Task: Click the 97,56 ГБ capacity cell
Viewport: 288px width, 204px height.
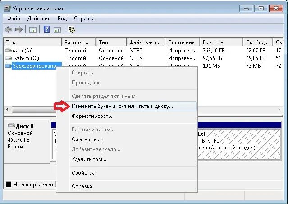Action: (x=212, y=58)
